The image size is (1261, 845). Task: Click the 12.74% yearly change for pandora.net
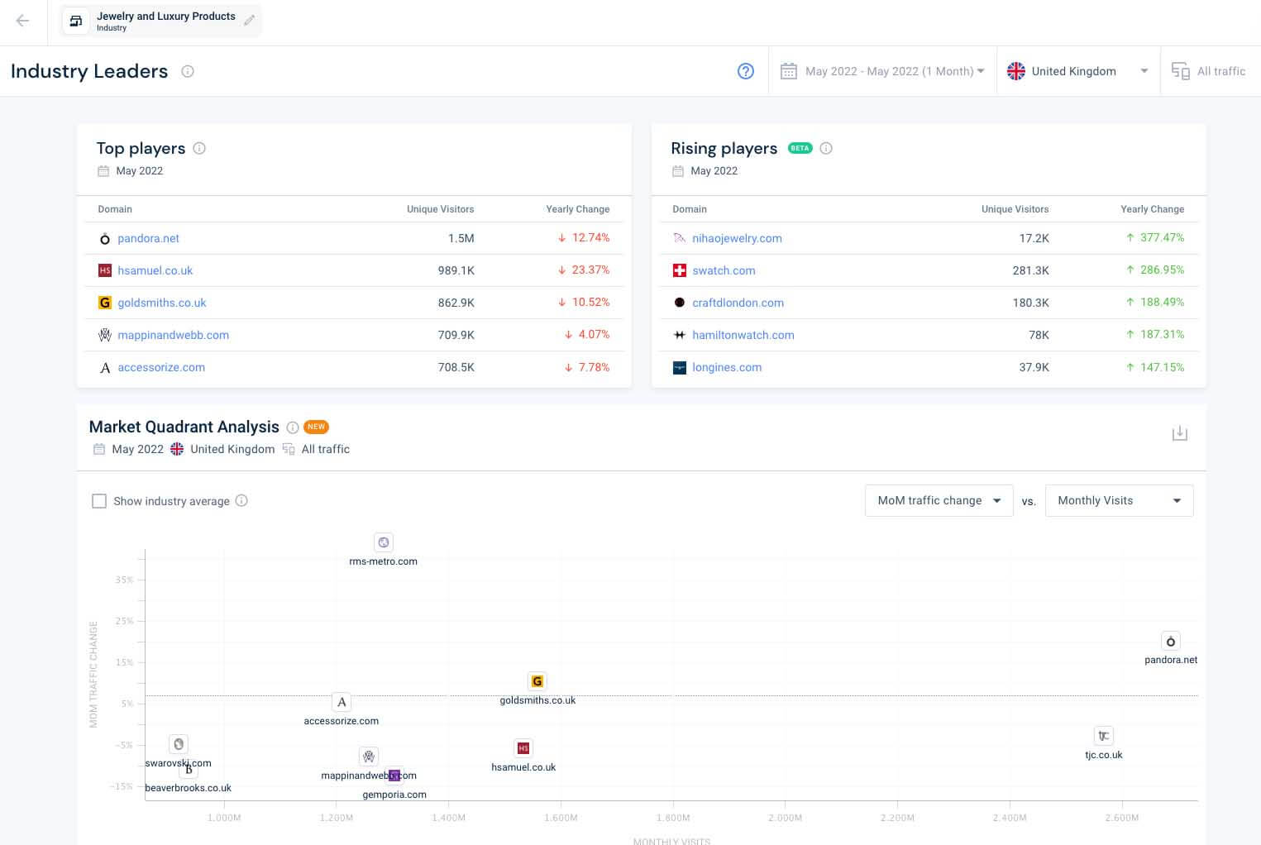584,237
